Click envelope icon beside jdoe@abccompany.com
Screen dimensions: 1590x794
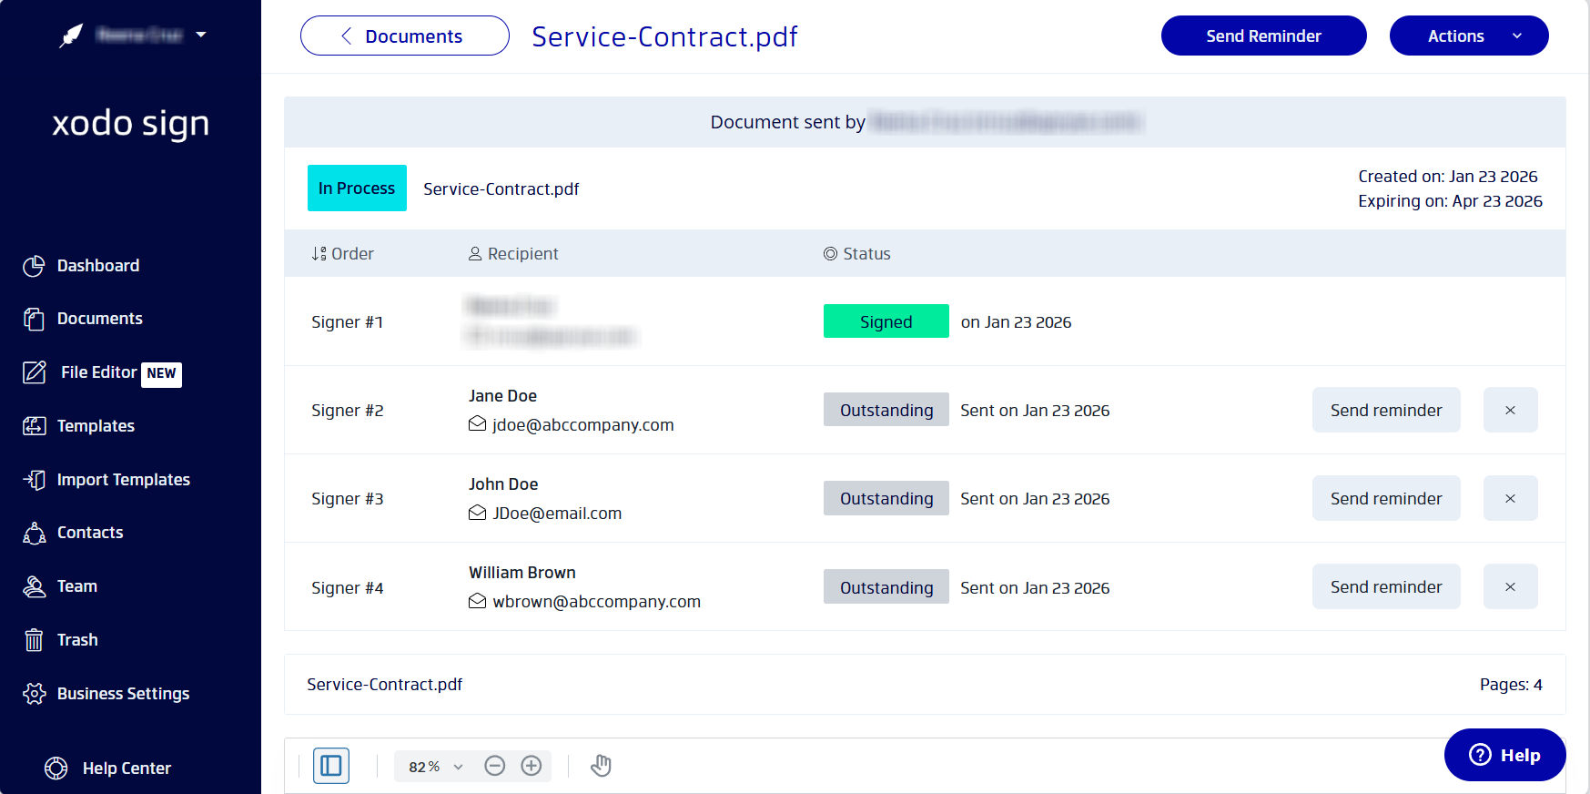click(x=477, y=424)
